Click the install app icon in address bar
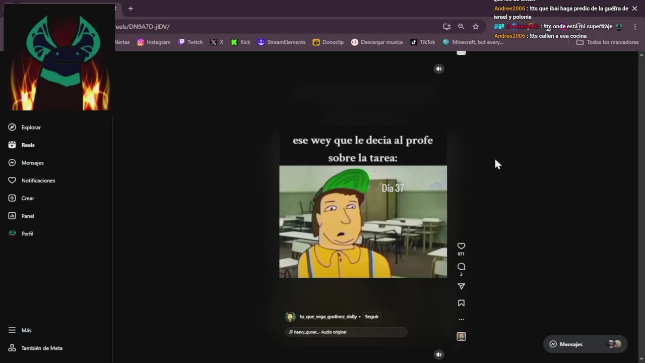The height and width of the screenshot is (363, 645). click(x=446, y=27)
